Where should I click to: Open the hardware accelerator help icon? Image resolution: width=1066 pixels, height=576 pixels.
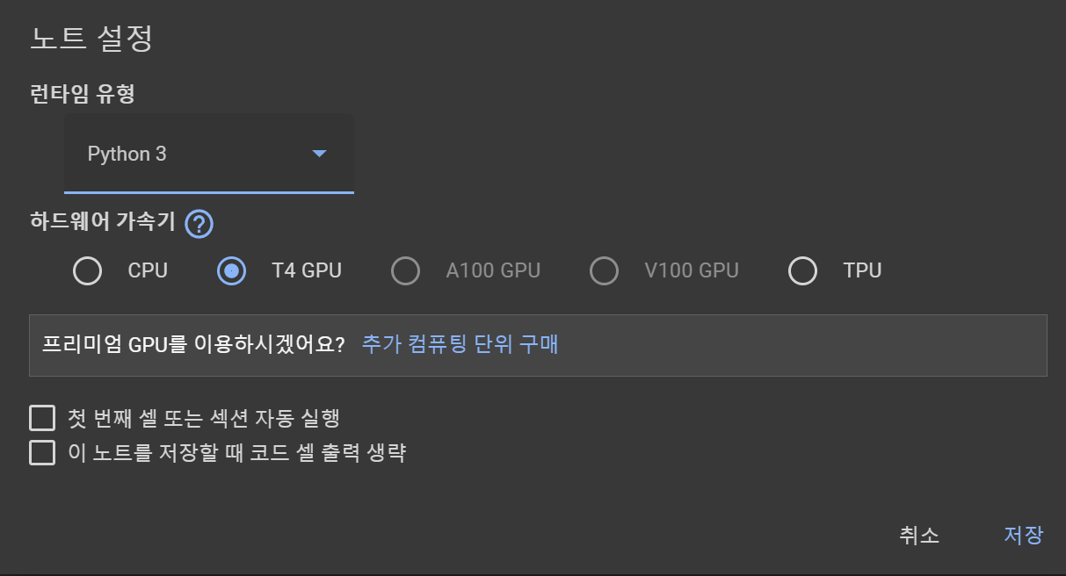[x=199, y=223]
